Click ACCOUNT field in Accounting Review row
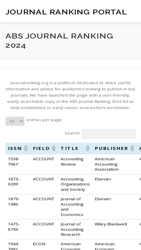This screenshot has width=141, height=250. 44,159
